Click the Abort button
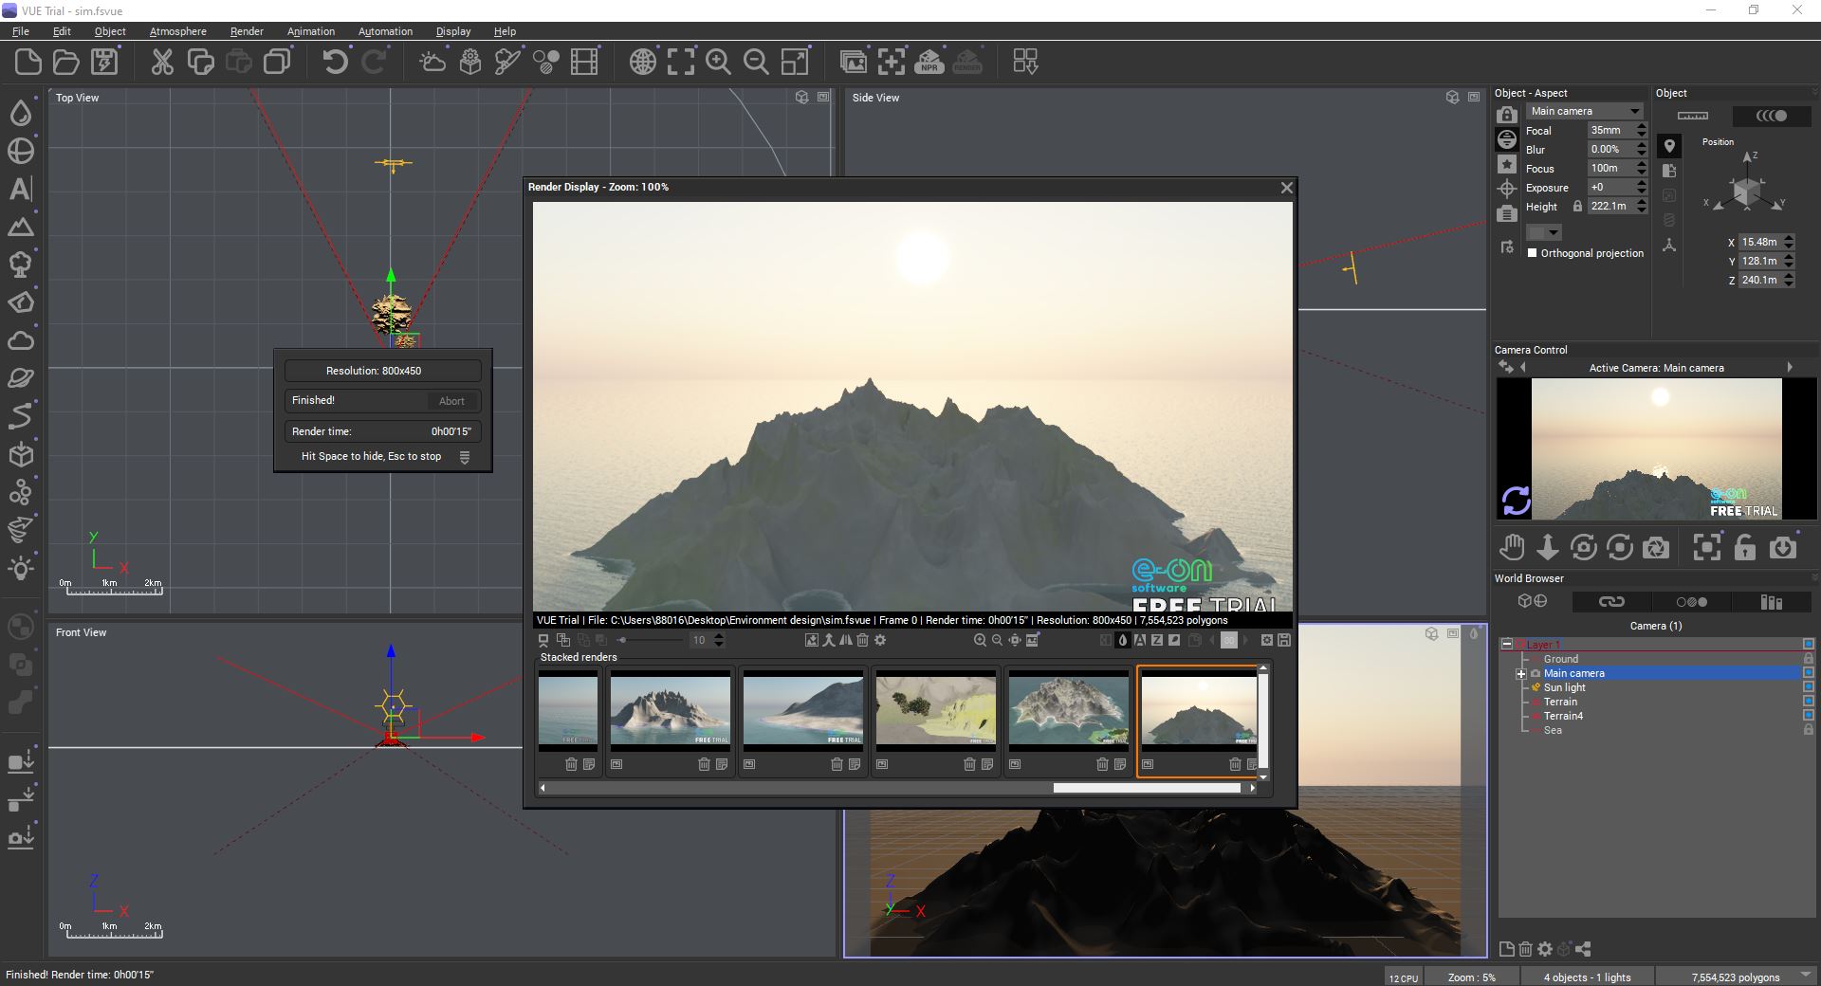The width and height of the screenshot is (1821, 986). 451,401
